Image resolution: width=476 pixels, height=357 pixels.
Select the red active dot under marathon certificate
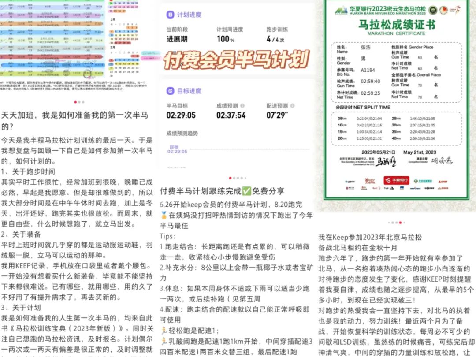pyautogui.click(x=399, y=223)
